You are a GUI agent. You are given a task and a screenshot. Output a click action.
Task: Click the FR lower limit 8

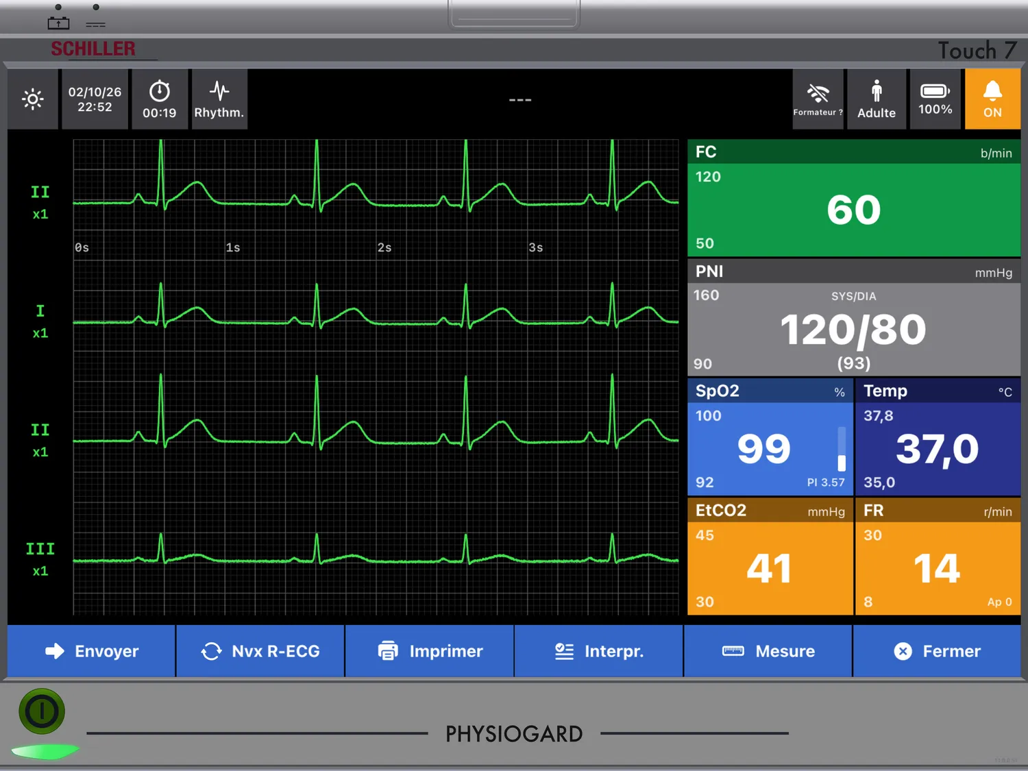[868, 602]
